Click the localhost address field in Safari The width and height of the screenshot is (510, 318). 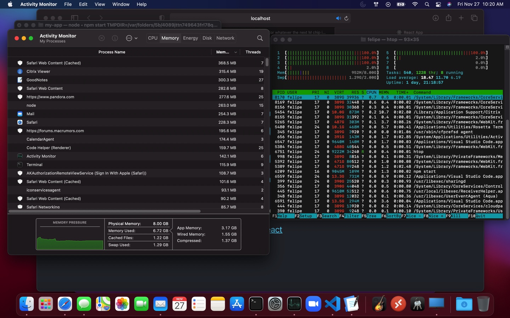pyautogui.click(x=260, y=18)
